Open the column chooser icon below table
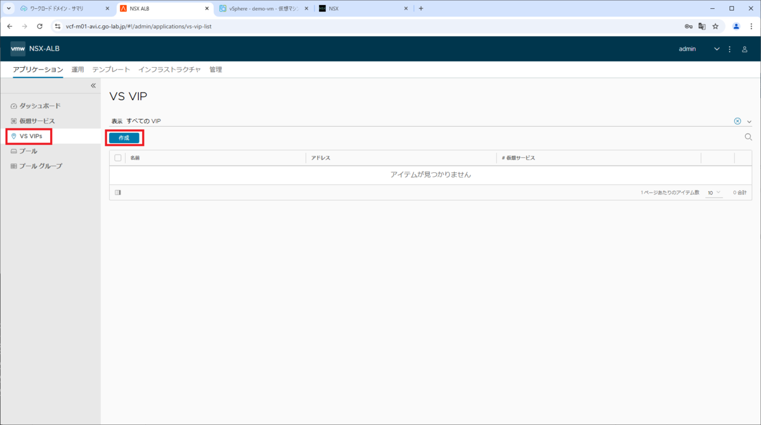This screenshot has height=425, width=761. click(118, 193)
